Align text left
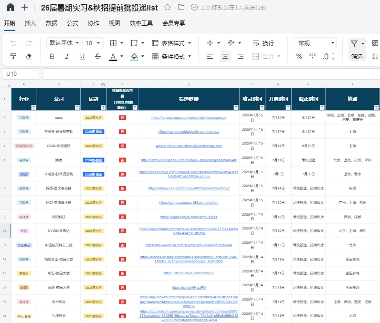The width and height of the screenshot is (380, 323). pyautogui.click(x=210, y=56)
